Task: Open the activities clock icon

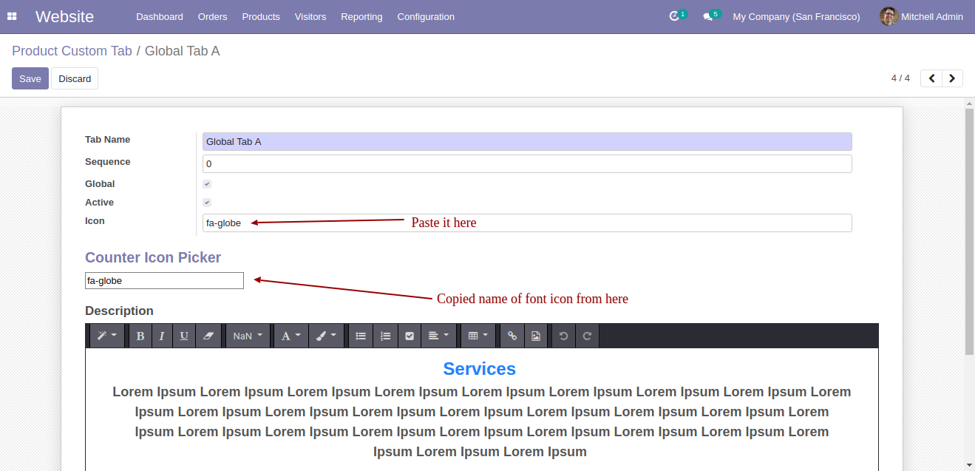Action: coord(674,16)
